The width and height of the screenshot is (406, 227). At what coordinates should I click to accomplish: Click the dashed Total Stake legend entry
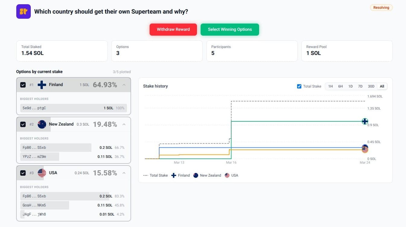(155, 175)
